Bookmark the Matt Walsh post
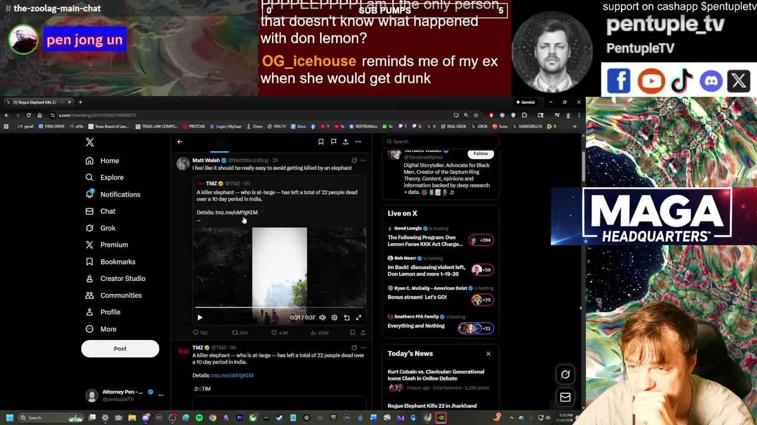Viewport: 757px width, 425px height. (x=352, y=333)
